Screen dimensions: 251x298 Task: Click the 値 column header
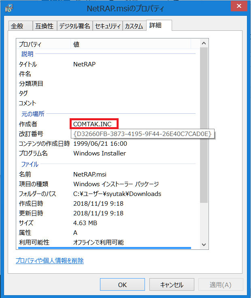[131, 44]
